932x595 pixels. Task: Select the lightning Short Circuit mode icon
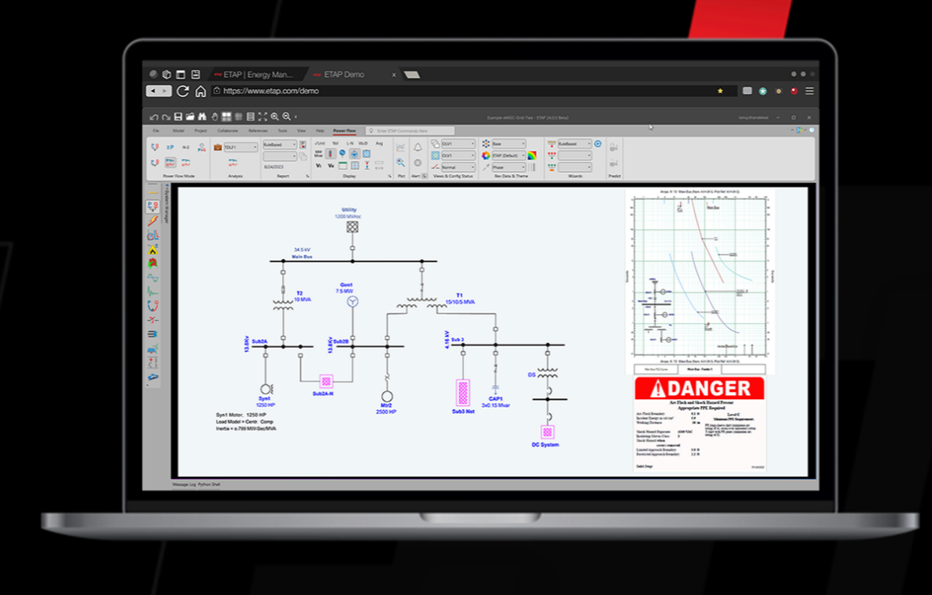153,220
